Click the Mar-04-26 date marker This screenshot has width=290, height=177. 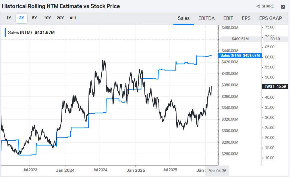(x=217, y=171)
